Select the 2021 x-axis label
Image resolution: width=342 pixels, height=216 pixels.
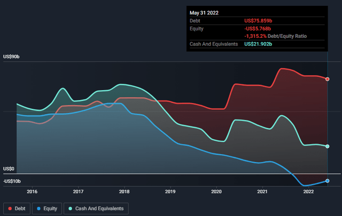click(262, 191)
